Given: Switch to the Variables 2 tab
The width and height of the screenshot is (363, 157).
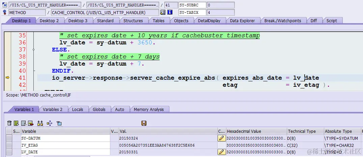Looking at the screenshot, I should tap(53, 109).
